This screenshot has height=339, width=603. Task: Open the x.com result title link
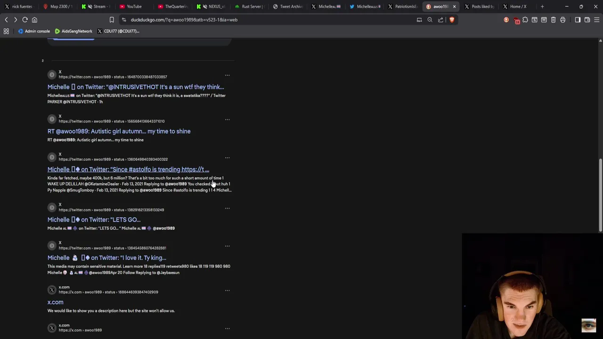pos(55,302)
